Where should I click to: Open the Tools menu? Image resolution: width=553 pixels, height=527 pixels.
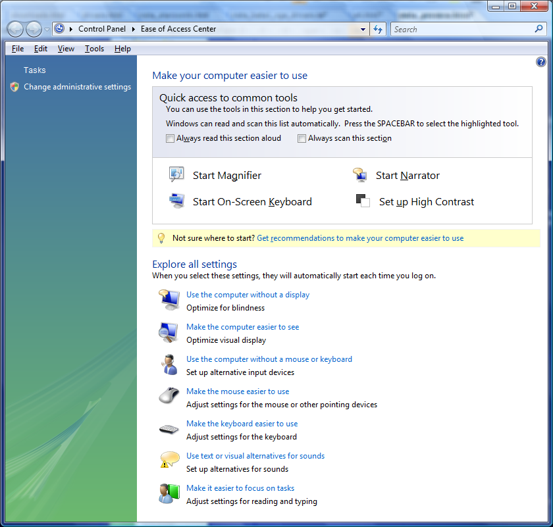(x=94, y=49)
